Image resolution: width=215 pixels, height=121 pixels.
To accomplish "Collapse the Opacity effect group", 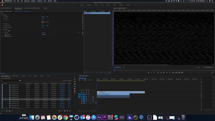I will (1, 29).
